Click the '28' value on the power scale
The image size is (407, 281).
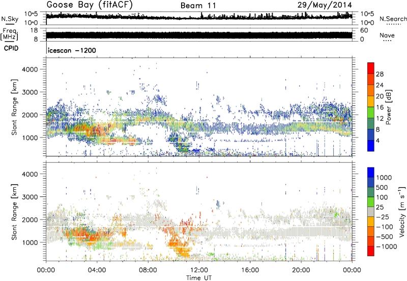point(380,74)
